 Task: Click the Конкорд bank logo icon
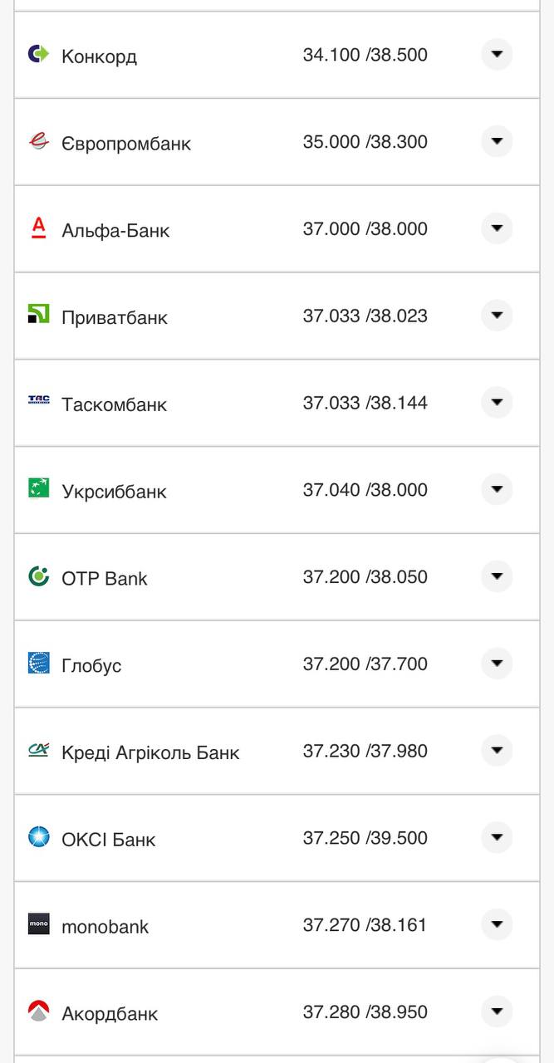38,55
